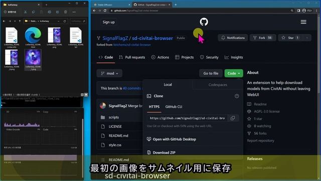Open the sd-civitai-browser repository link

click(x=152, y=38)
